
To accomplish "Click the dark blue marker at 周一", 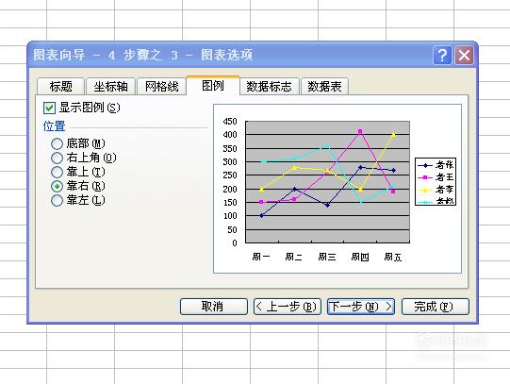I will point(262,215).
